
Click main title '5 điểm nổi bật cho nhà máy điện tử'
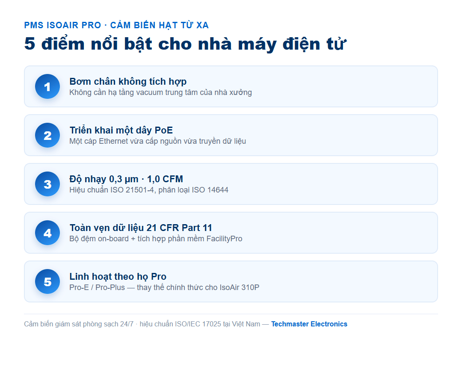185,44
